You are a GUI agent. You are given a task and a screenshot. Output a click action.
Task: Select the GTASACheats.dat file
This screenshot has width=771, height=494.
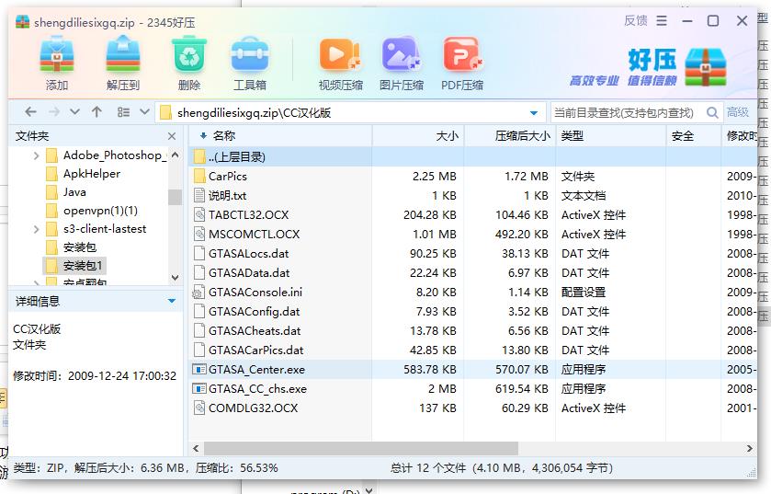(x=255, y=330)
